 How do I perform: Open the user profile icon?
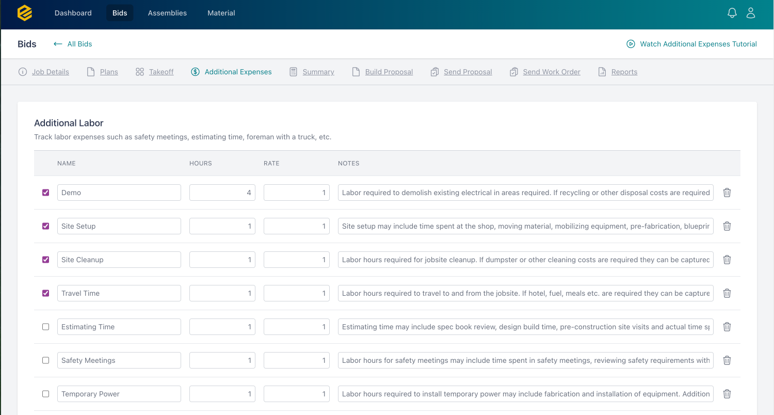click(x=751, y=13)
